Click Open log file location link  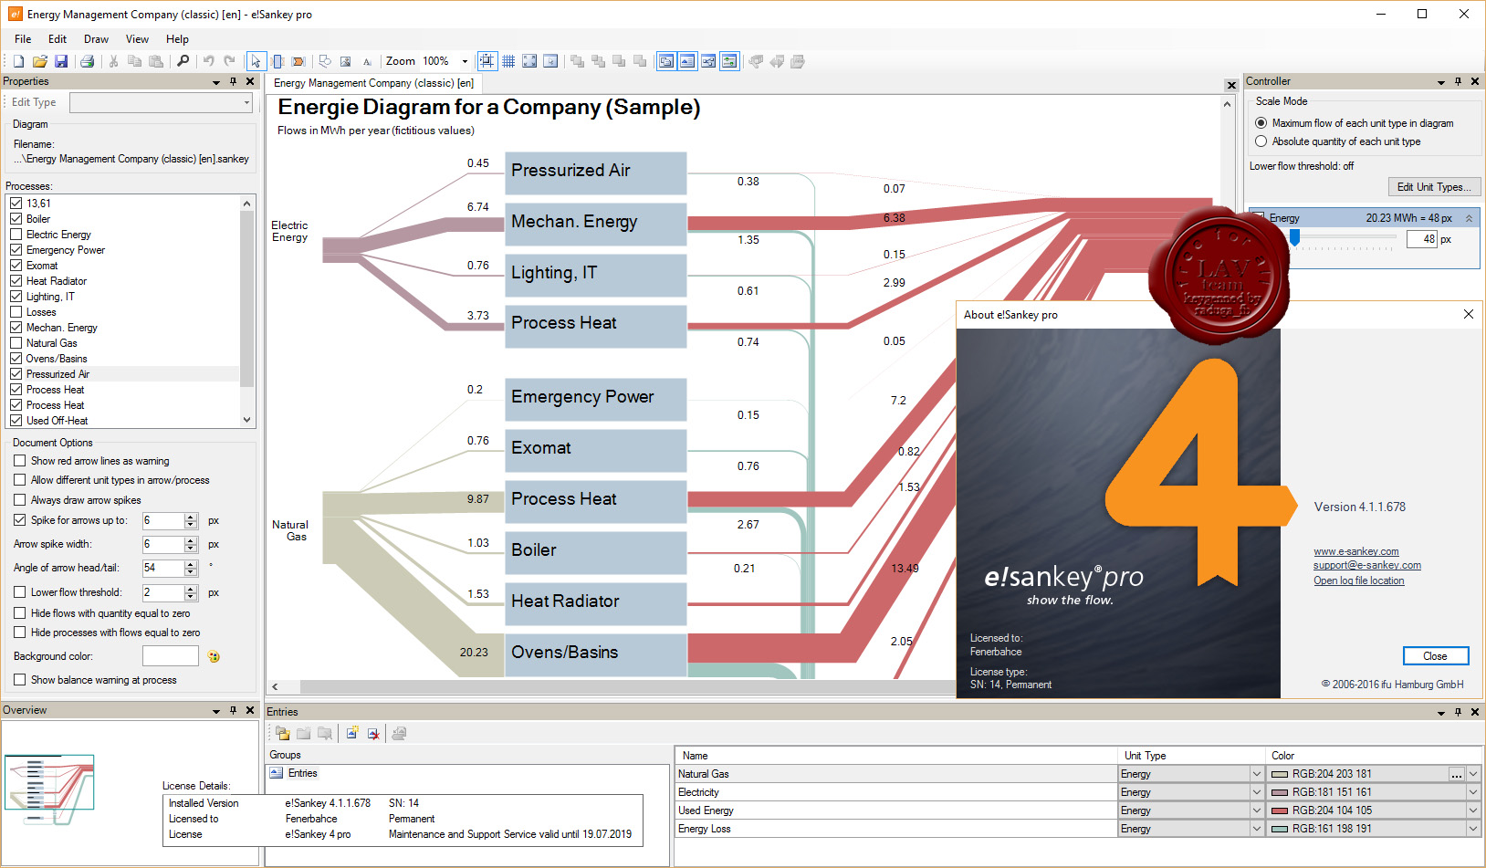pos(1359,580)
